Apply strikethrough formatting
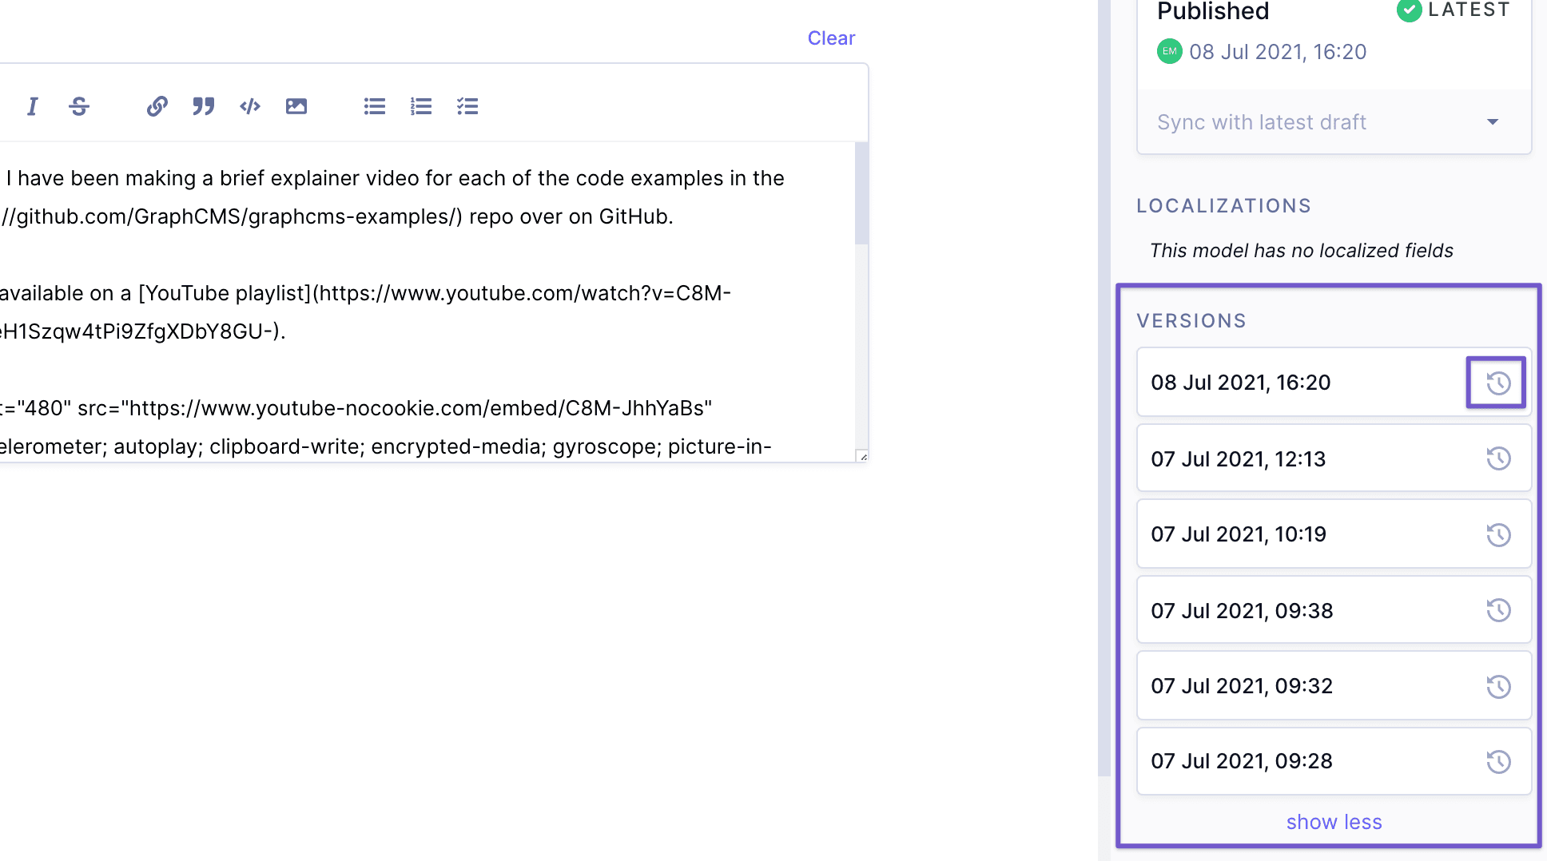Screen dimensions: 1547x861 click(x=79, y=105)
